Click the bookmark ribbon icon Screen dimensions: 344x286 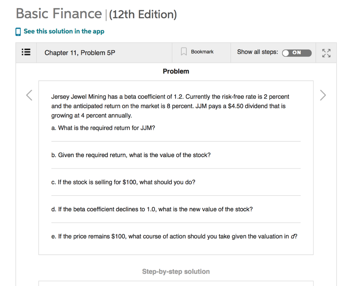pos(183,51)
